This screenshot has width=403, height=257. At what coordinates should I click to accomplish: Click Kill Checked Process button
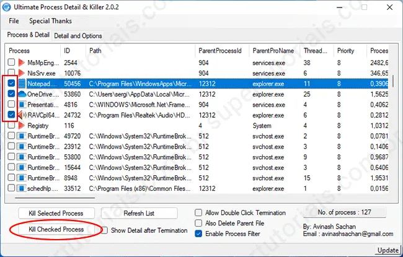[56, 229]
